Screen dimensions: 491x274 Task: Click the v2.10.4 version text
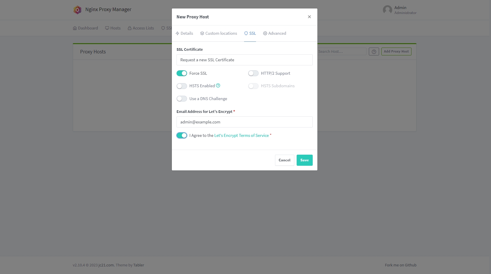click(79, 265)
